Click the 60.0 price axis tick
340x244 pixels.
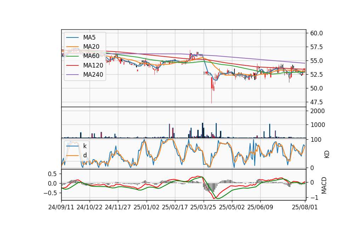point(317,33)
